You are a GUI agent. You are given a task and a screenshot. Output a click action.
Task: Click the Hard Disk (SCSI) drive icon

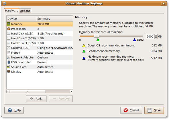[x=9, y=34]
